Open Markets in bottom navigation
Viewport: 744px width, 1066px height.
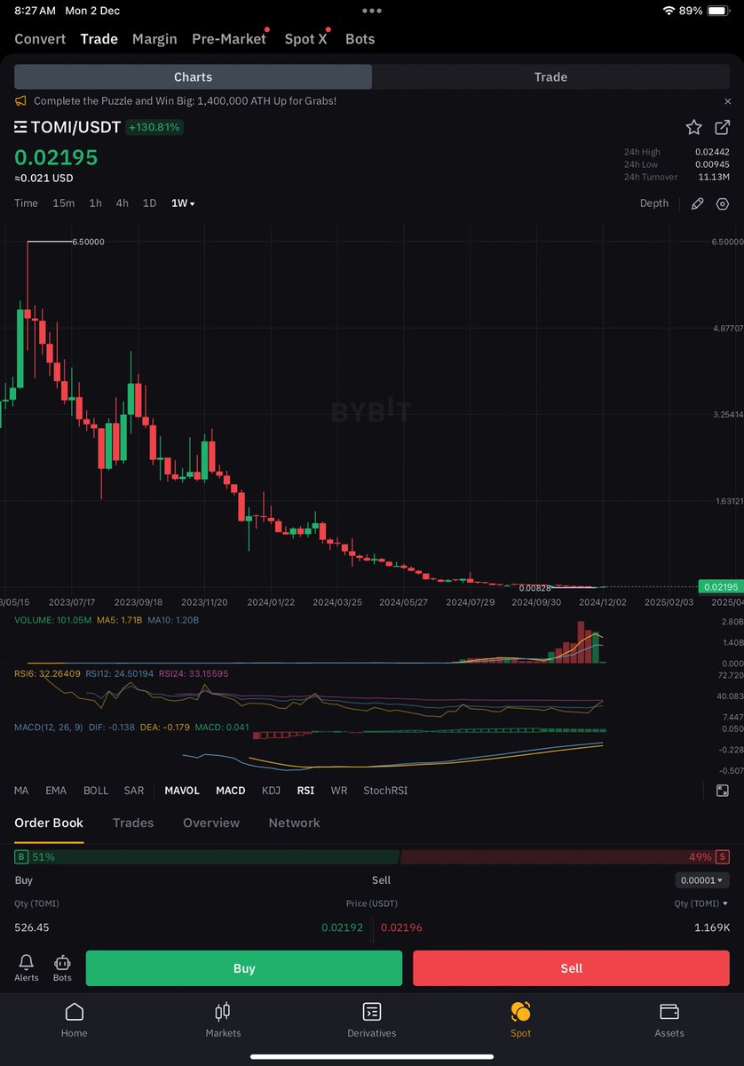[223, 1020]
